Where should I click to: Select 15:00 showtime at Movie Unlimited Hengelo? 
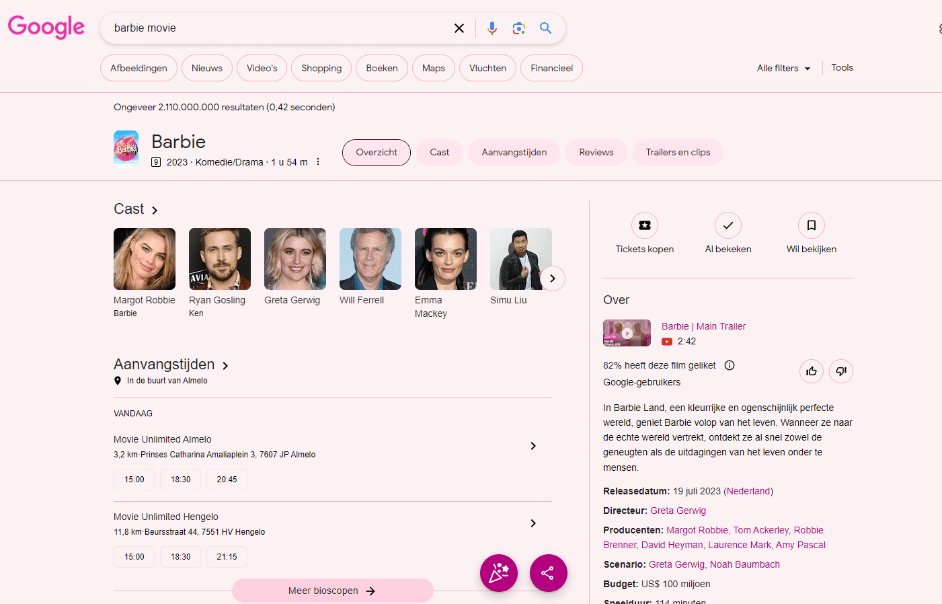tap(134, 557)
